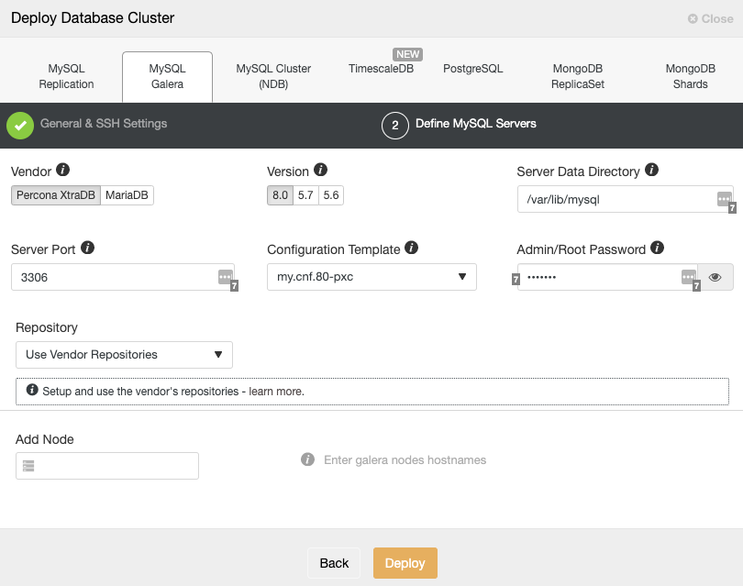Screen dimensions: 743x586
Task: Click the Deploy button
Action: (x=405, y=563)
